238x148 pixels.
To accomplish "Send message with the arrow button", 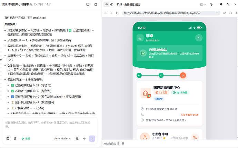I will tap(92, 138).
